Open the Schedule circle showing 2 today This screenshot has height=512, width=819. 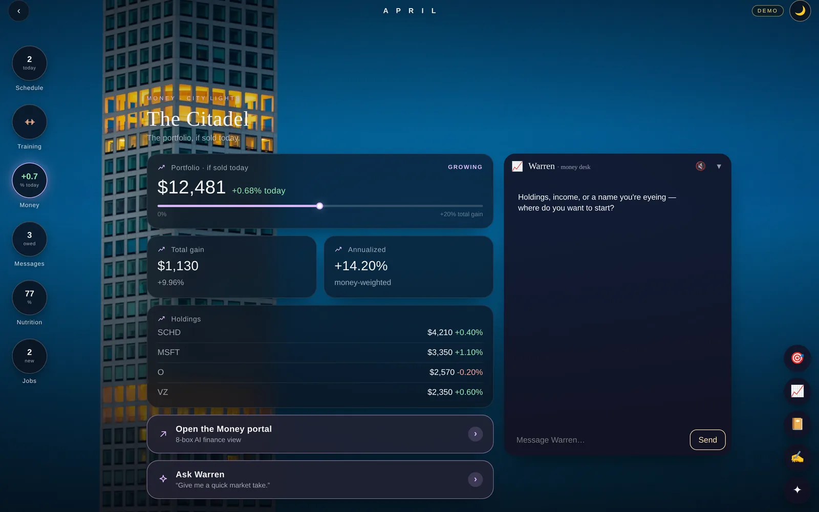[29, 63]
